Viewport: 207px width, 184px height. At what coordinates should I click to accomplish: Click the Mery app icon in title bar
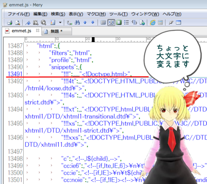click(5, 5)
